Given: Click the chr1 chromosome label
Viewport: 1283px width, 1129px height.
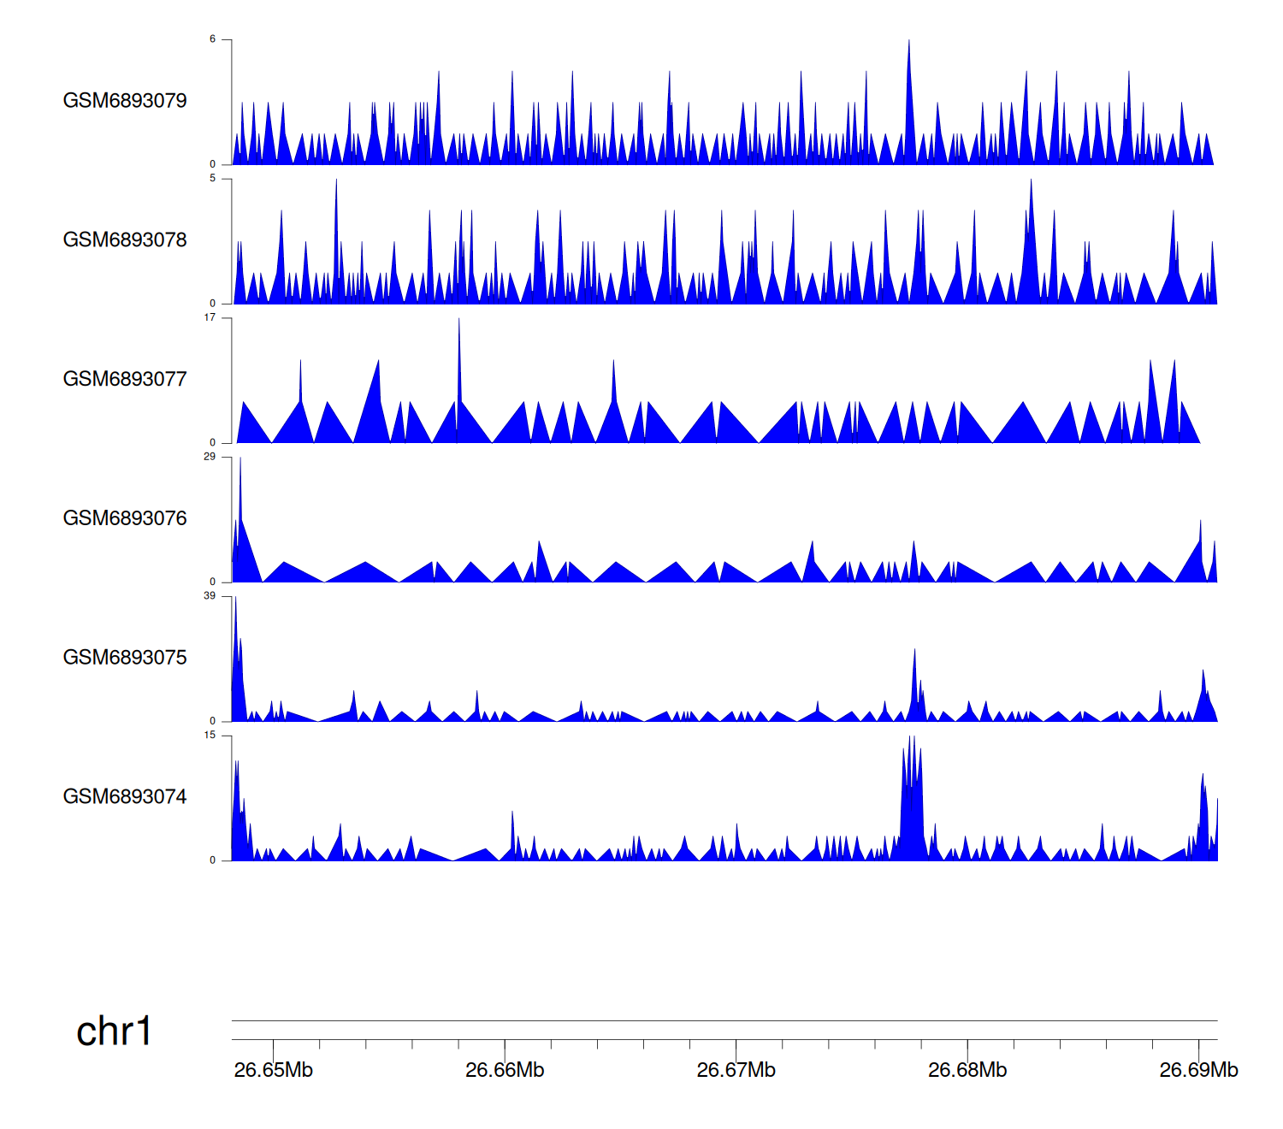Looking at the screenshot, I should coord(114,1031).
